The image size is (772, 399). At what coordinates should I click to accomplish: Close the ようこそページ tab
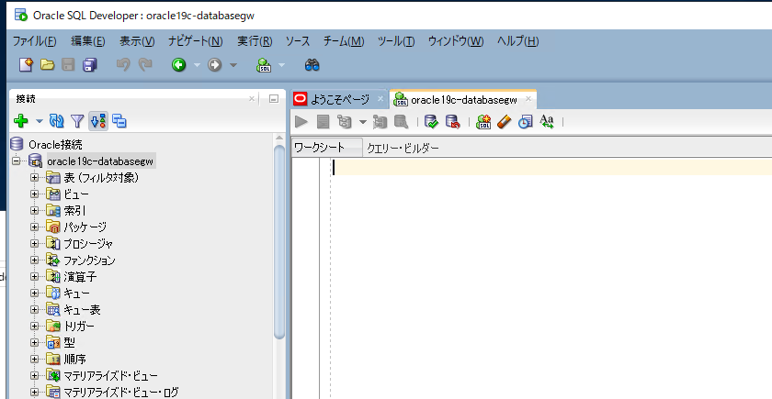(x=380, y=99)
